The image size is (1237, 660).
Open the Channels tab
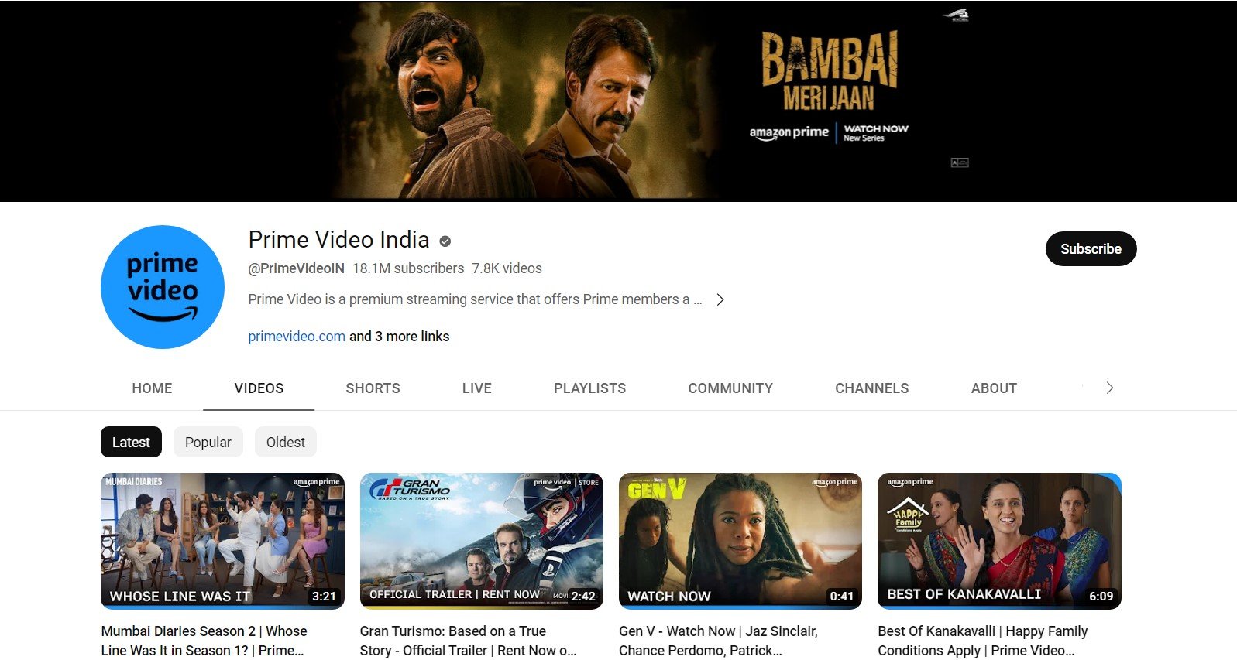coord(871,388)
